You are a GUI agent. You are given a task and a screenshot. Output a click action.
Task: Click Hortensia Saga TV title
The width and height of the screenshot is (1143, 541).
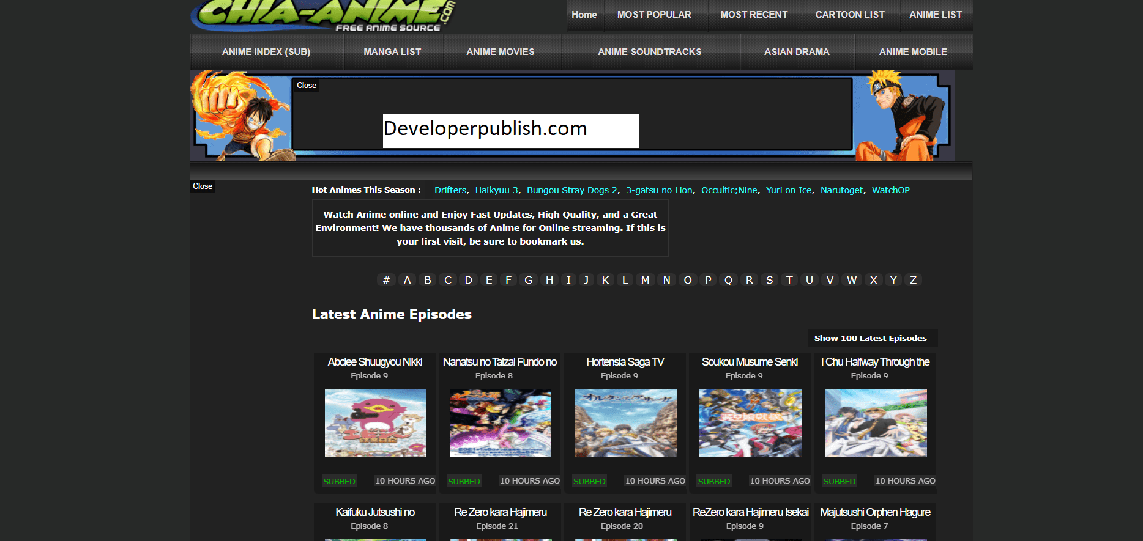pos(625,362)
